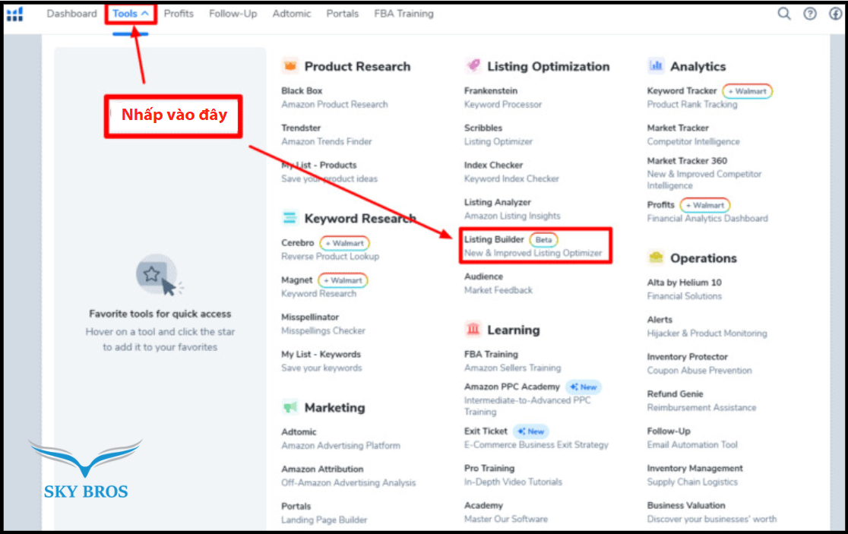Open Black Box product research tool
This screenshot has height=534, width=848.
302,90
